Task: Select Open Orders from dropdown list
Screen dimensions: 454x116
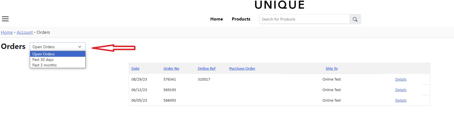Action: 43,54
